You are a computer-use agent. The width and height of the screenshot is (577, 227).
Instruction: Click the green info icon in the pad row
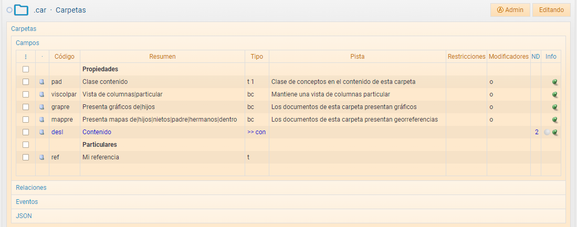coord(555,82)
